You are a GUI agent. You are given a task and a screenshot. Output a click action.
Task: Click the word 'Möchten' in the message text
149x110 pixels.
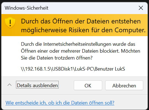point(131,51)
